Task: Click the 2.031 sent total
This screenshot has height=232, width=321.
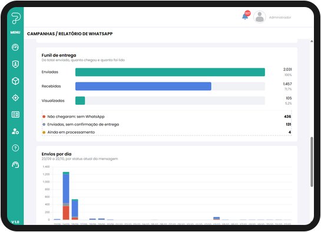Action: 287,69
